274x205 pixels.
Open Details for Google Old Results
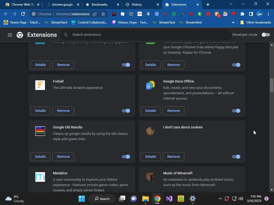click(x=40, y=156)
